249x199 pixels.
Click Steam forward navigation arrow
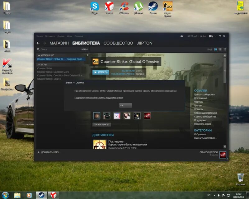click(45, 43)
